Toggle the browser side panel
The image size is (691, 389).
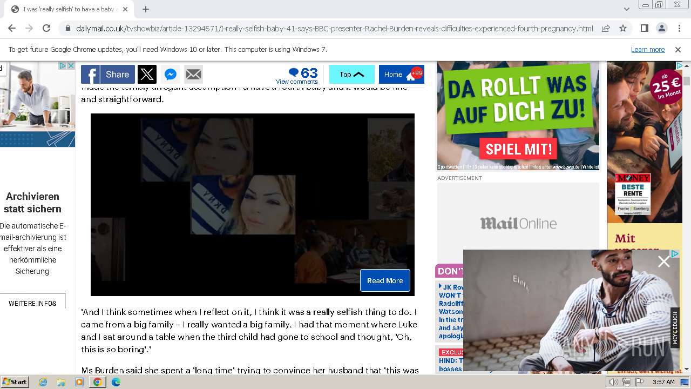click(645, 29)
